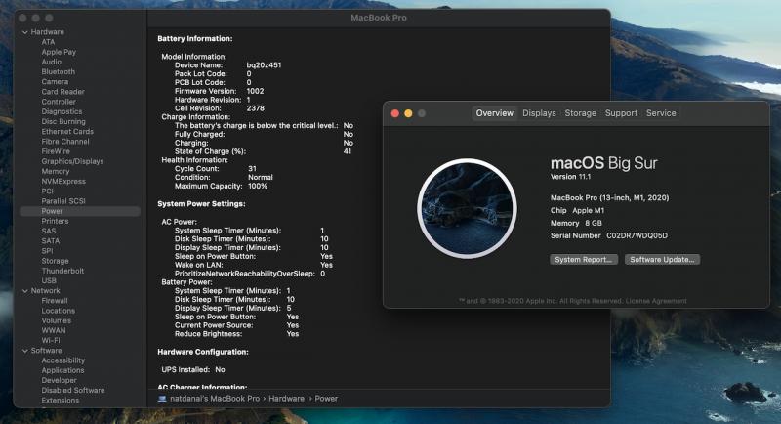Collapse the Network section chevron

(25, 291)
